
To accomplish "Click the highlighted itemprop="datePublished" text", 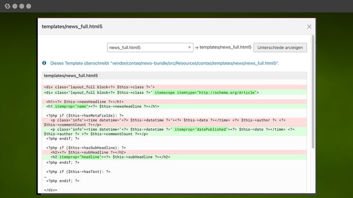I will 200,130.
